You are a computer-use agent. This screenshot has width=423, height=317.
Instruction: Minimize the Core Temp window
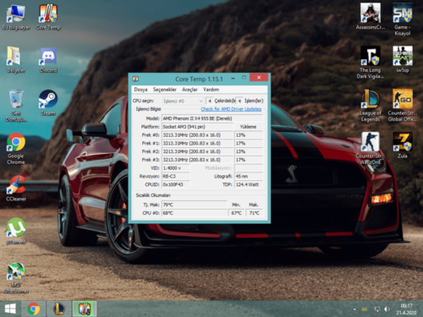(x=233, y=78)
